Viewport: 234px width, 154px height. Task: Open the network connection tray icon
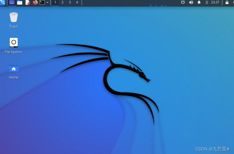pyautogui.click(x=183, y=2)
